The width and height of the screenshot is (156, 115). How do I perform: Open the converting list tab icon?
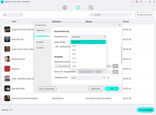click(x=78, y=8)
